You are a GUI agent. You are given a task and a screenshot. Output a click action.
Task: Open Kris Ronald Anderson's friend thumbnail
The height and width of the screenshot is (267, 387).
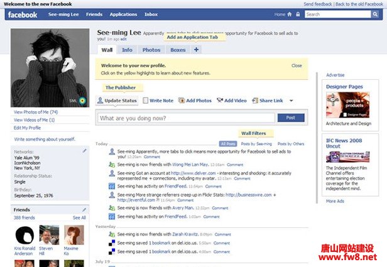coord(25,235)
